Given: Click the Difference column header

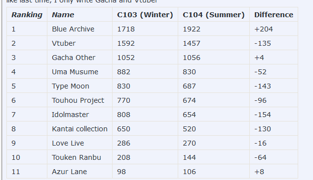Looking at the screenshot, I should point(274,15).
